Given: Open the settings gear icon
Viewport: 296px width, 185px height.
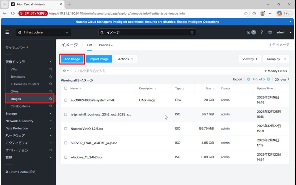Looking at the screenshot, I should (270, 32).
